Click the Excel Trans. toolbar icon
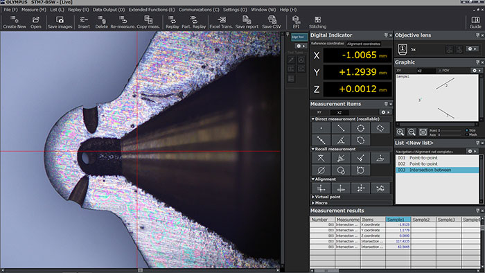The height and width of the screenshot is (273, 485). click(x=221, y=22)
